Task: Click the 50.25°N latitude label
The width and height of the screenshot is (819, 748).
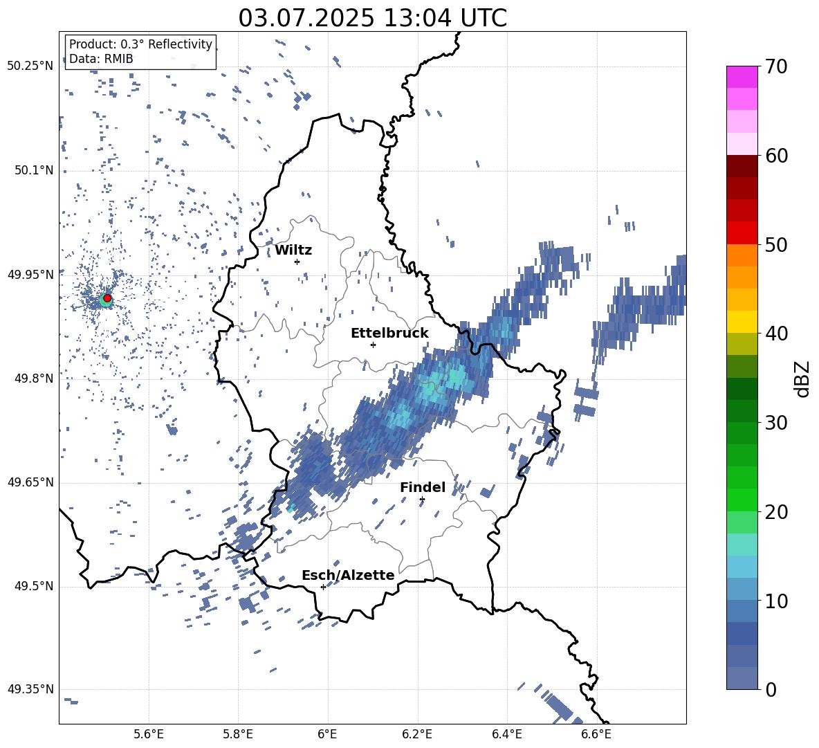Action: click(30, 66)
